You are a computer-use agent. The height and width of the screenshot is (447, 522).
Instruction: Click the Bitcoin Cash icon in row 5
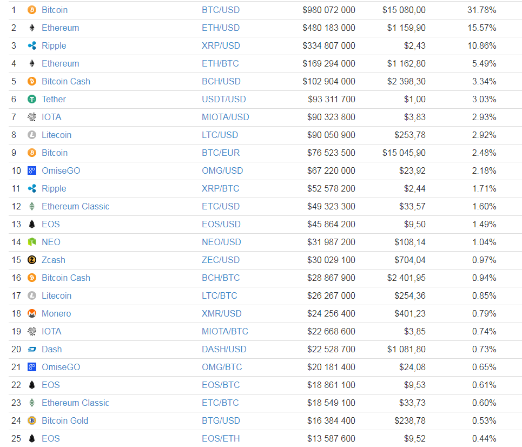coord(32,81)
